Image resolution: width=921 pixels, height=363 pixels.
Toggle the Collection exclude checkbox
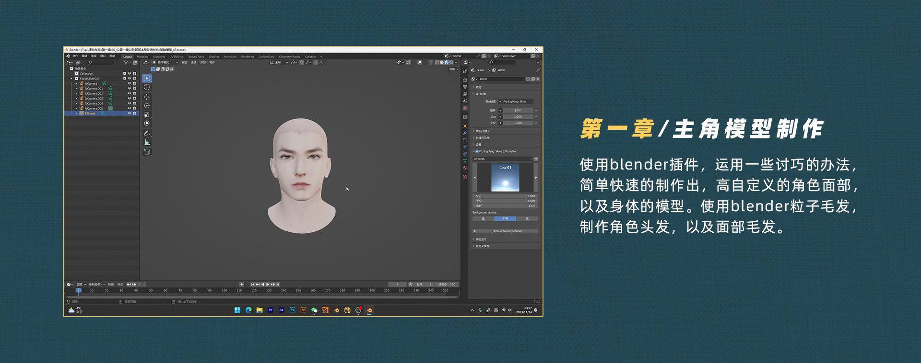click(125, 73)
